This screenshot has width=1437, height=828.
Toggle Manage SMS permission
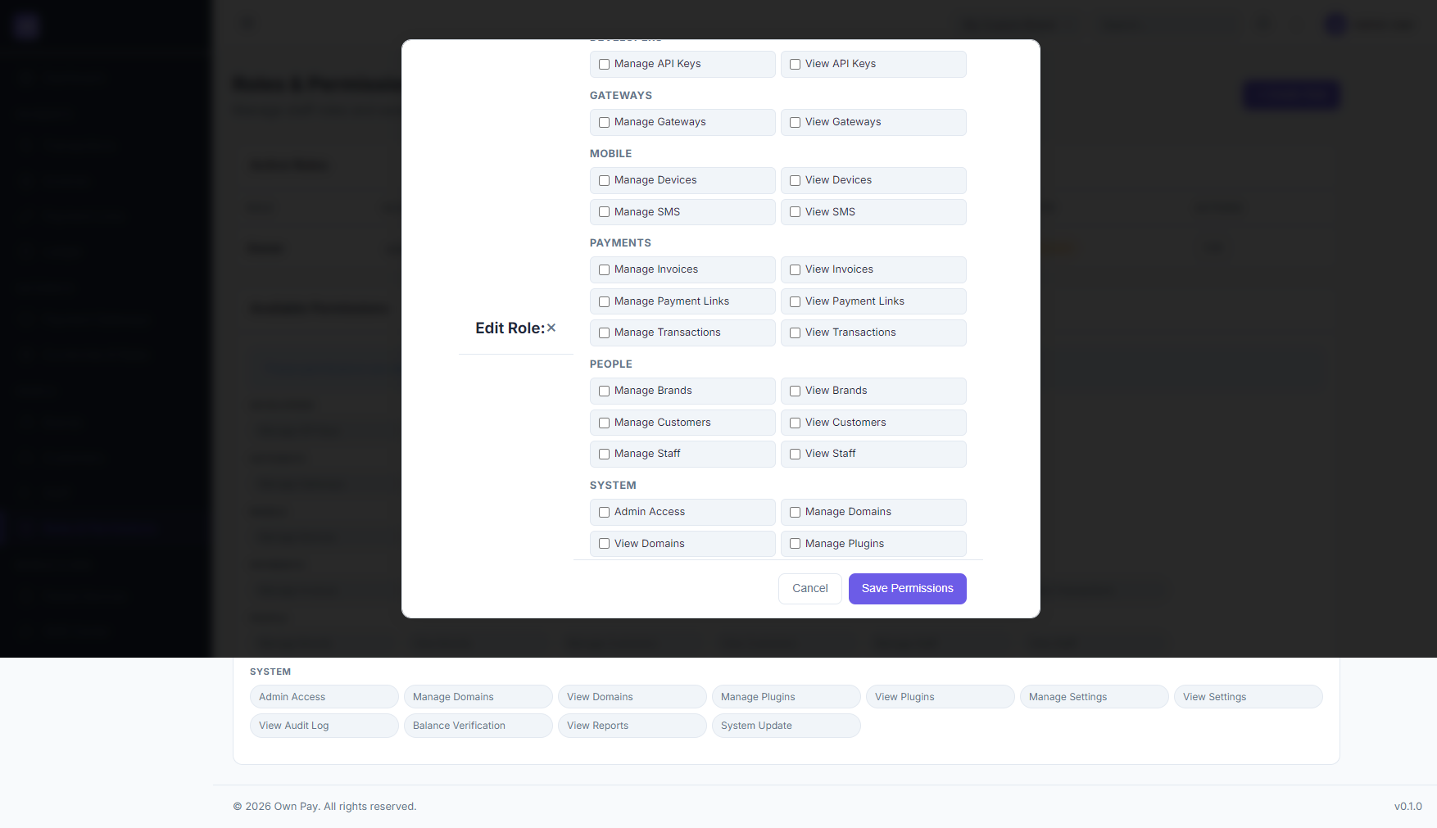click(x=604, y=212)
